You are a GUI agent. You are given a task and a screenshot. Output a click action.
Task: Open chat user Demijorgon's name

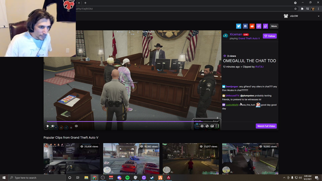click(232, 86)
